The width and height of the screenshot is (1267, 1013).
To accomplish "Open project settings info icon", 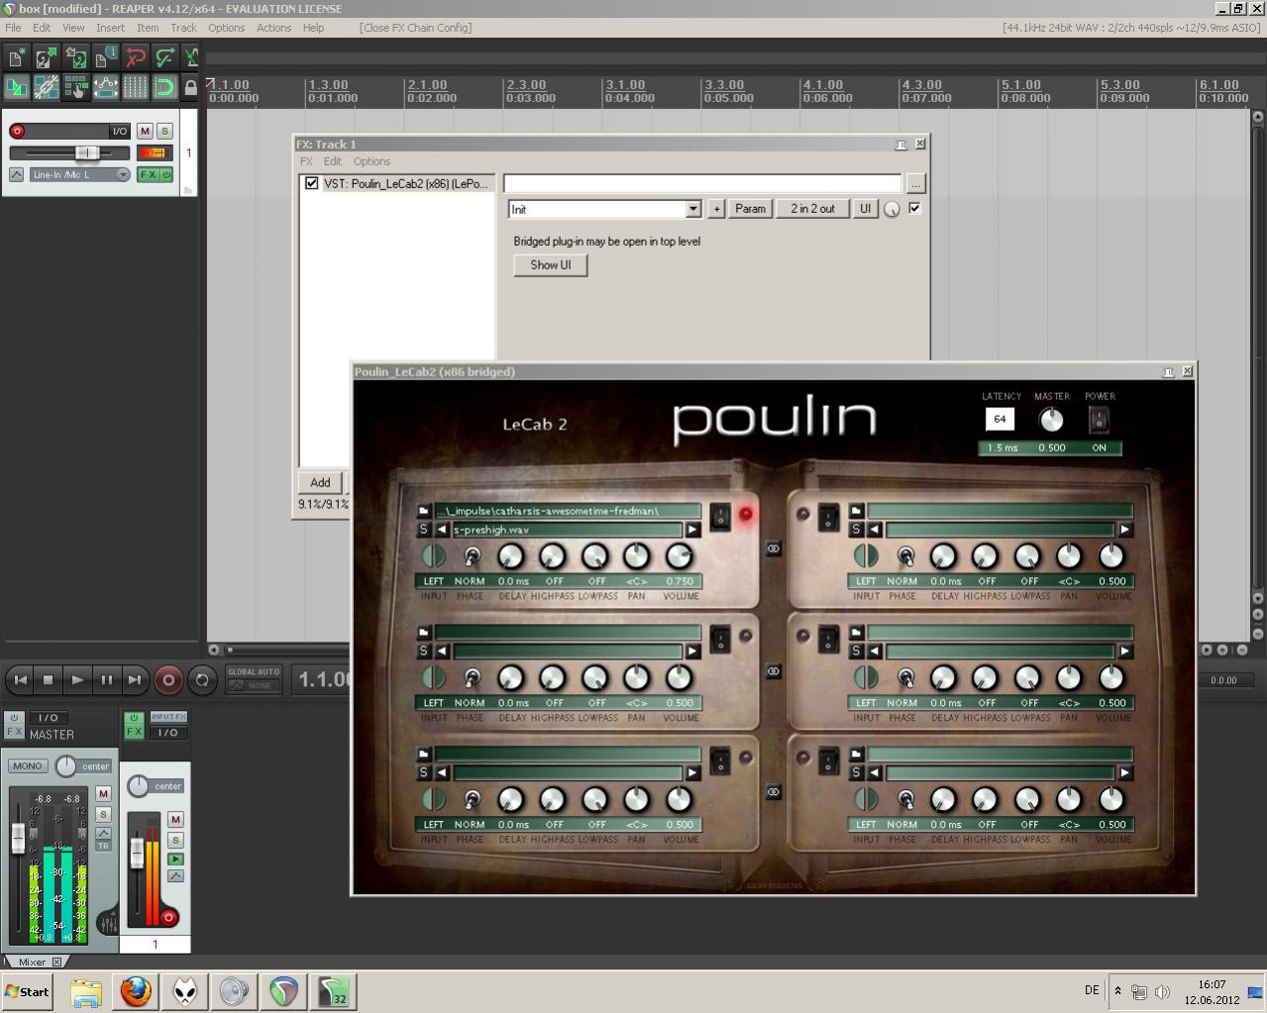I will coord(105,58).
